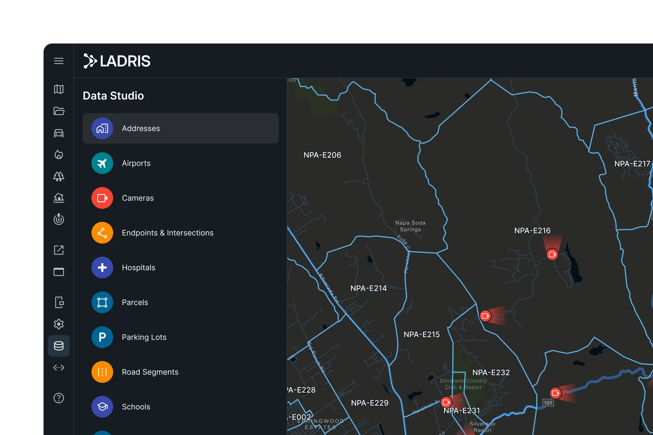Select the Parcels dataset label

click(x=135, y=302)
